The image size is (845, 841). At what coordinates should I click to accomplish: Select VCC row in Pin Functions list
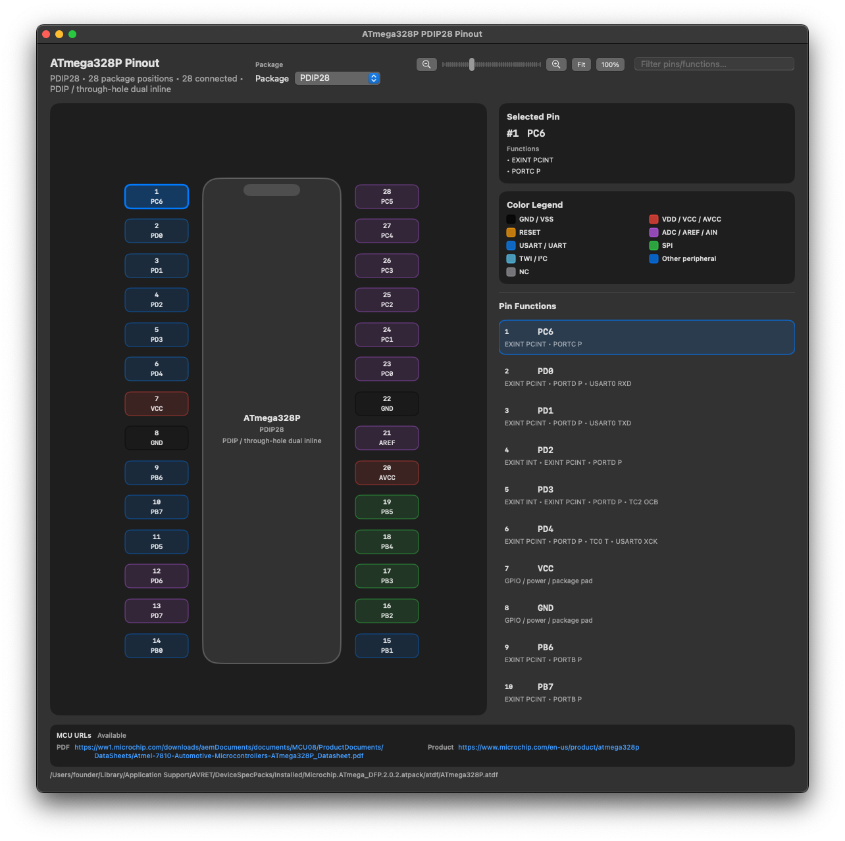646,574
